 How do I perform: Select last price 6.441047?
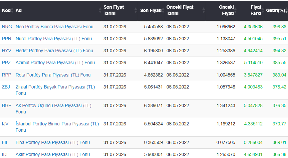click(153, 63)
